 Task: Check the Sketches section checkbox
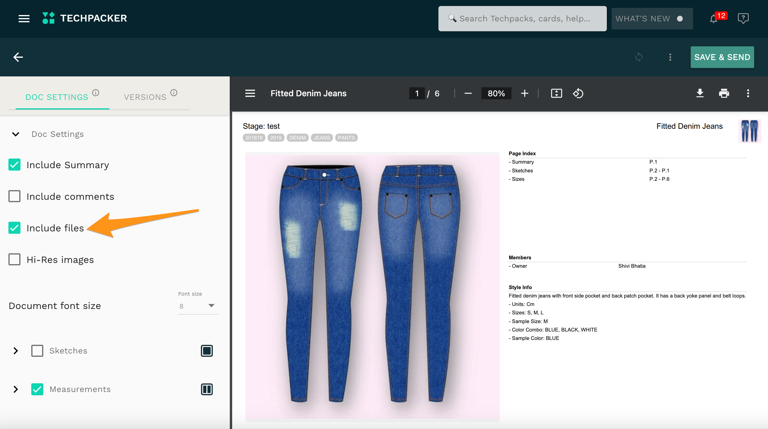37,351
